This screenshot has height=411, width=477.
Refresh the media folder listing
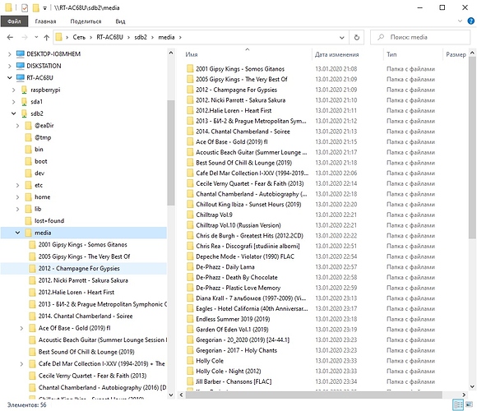click(357, 37)
